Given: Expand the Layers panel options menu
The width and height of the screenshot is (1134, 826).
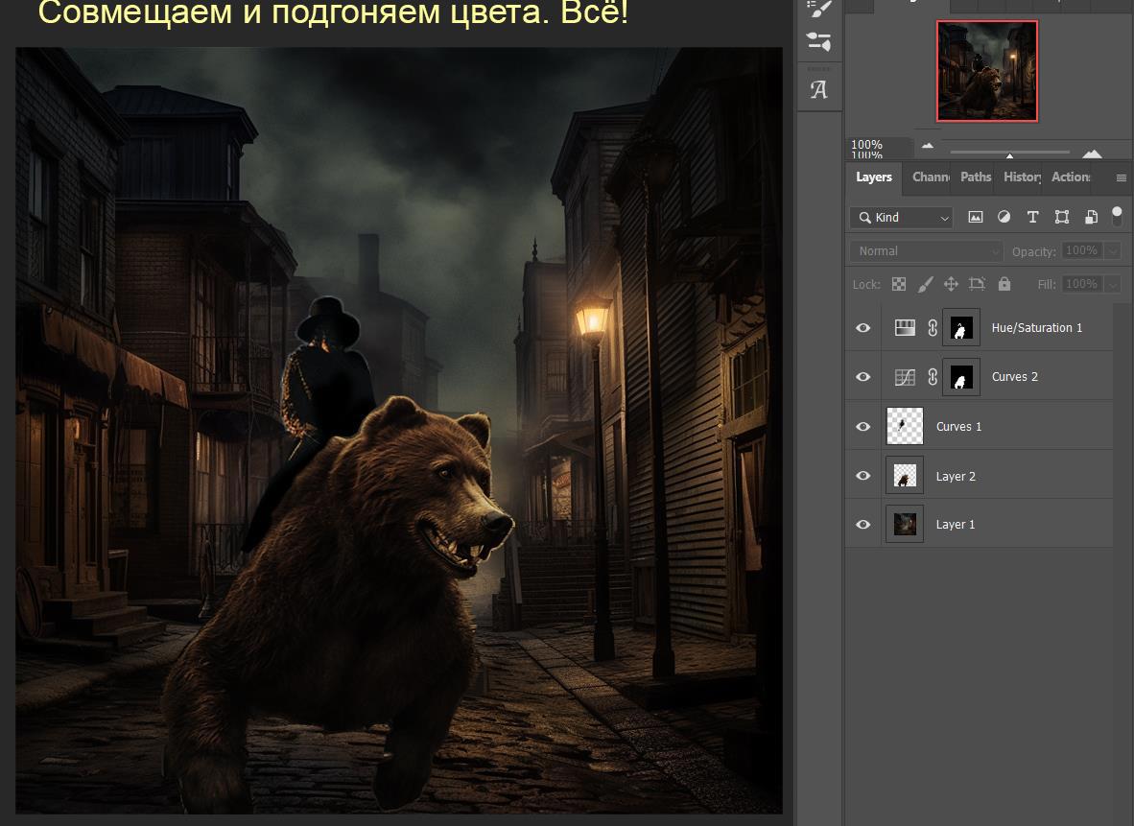Looking at the screenshot, I should coord(1121,177).
